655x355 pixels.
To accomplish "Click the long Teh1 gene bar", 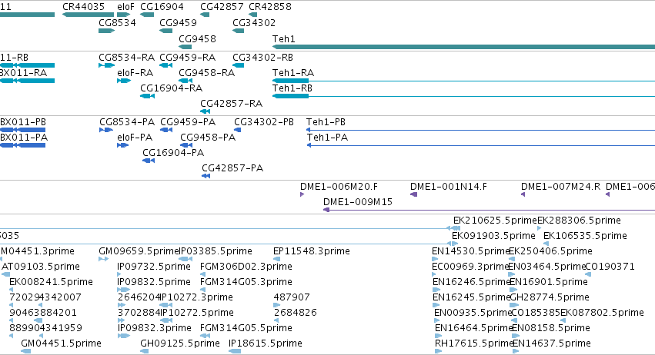I will click(463, 47).
